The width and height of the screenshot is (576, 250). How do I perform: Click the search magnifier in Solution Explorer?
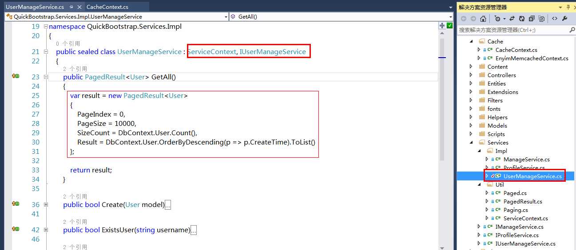pos(572,30)
